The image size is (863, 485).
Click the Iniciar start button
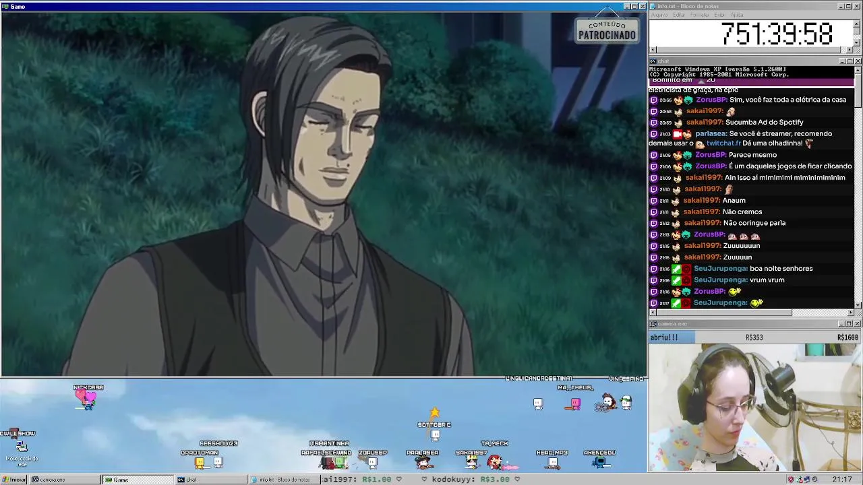point(13,480)
